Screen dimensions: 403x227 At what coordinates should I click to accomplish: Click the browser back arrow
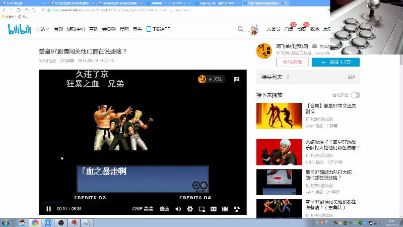tap(4, 10)
